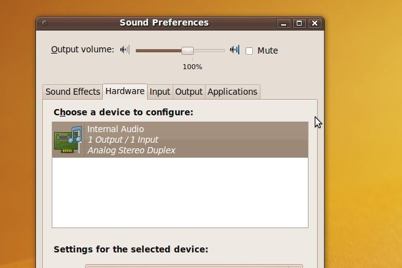The width and height of the screenshot is (402, 268).
Task: Close the Sound Preferences window
Action: 315,23
